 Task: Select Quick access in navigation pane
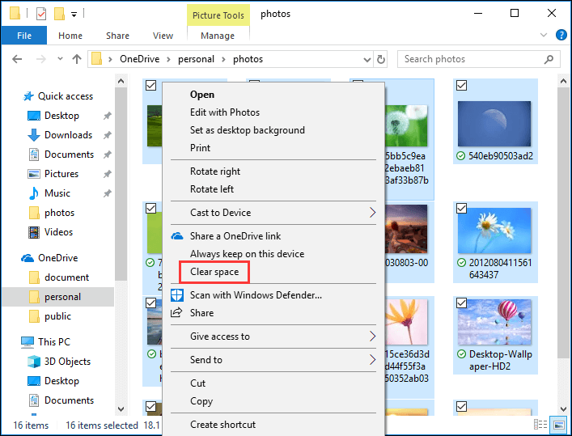click(x=66, y=96)
